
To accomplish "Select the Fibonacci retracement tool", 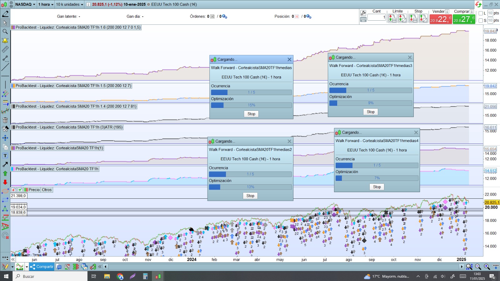I will click(x=5, y=102).
